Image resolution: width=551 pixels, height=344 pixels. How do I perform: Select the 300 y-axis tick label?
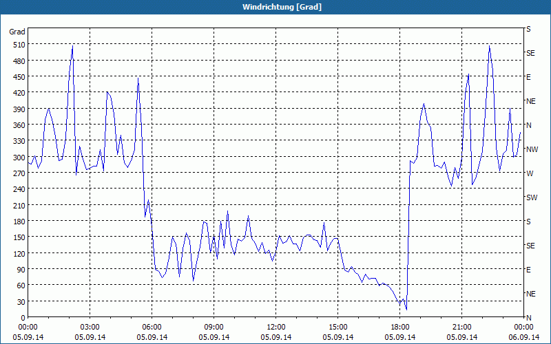tap(19, 157)
